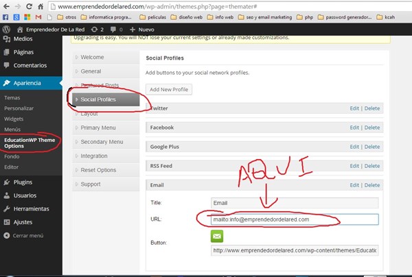
Task: Open Editor under Apariencia
Action: pos(11,167)
